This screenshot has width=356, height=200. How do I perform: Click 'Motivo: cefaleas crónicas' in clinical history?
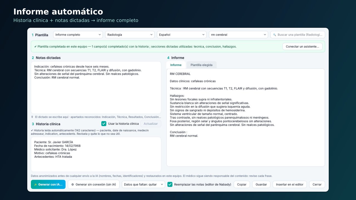[x=52, y=153]
